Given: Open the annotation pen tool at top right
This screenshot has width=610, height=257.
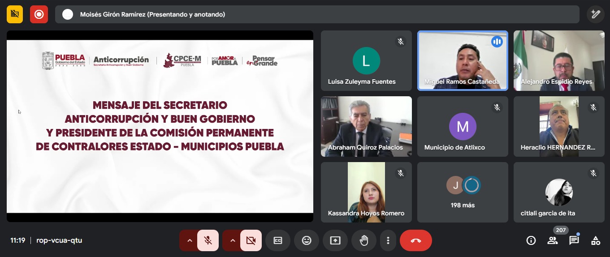Looking at the screenshot, I should 595,14.
